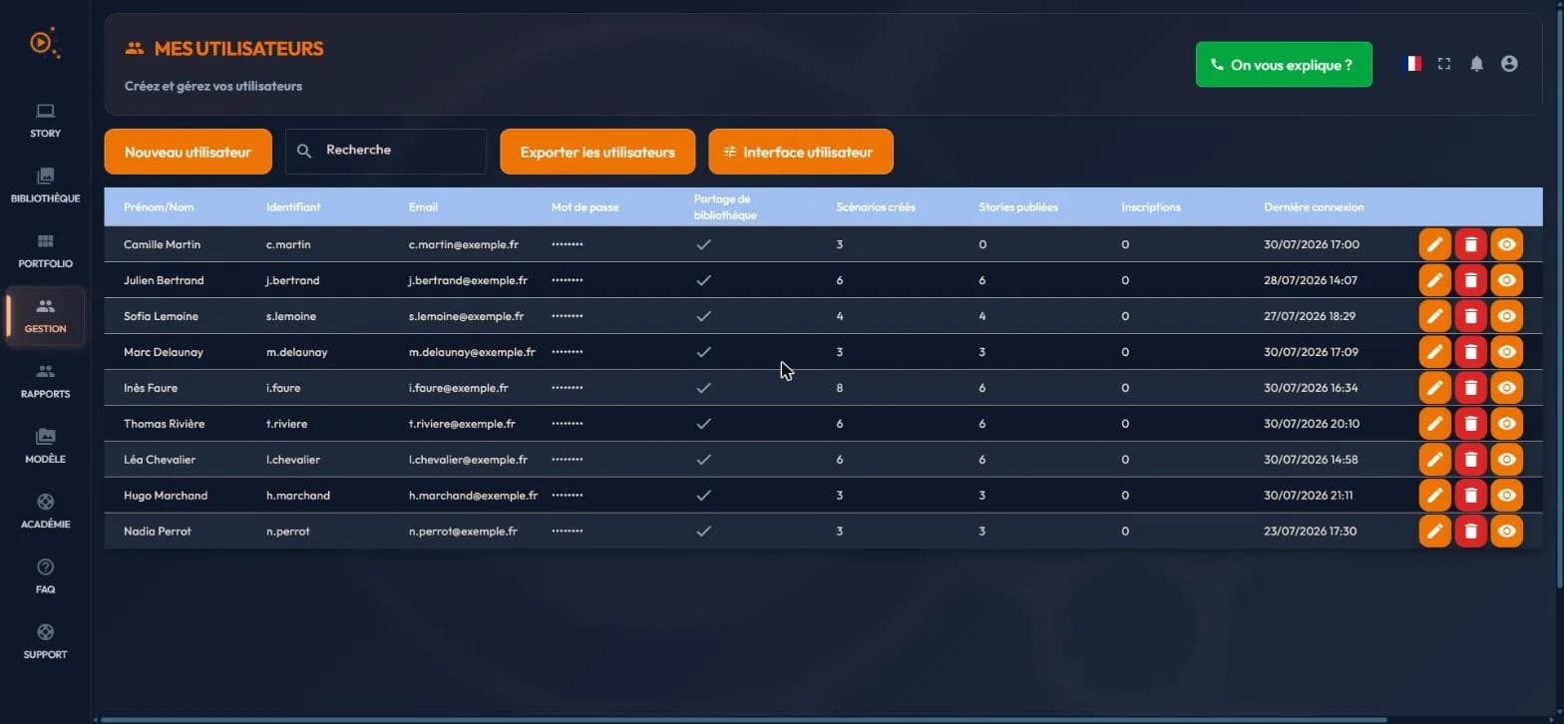Edit user Thomas Rivière
1564x724 pixels.
(1434, 424)
